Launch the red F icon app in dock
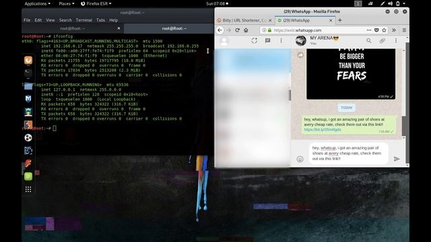 click(x=28, y=163)
